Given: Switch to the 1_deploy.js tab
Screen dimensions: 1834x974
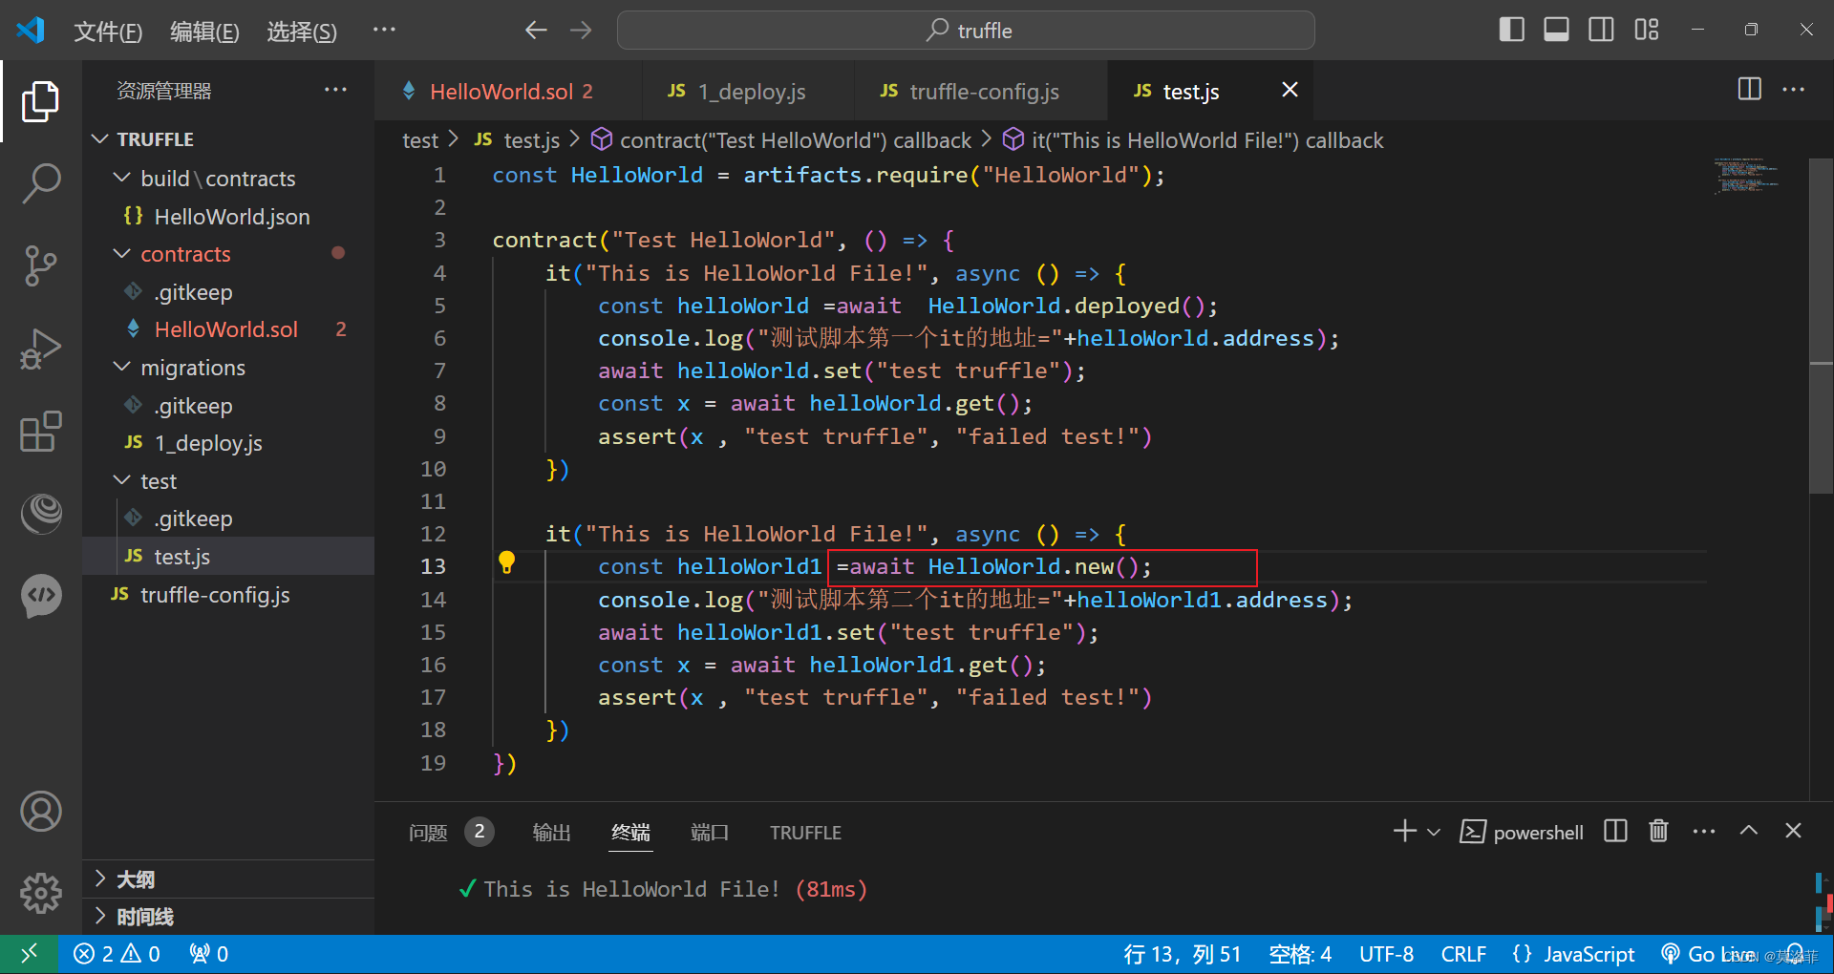Looking at the screenshot, I should coord(748,91).
